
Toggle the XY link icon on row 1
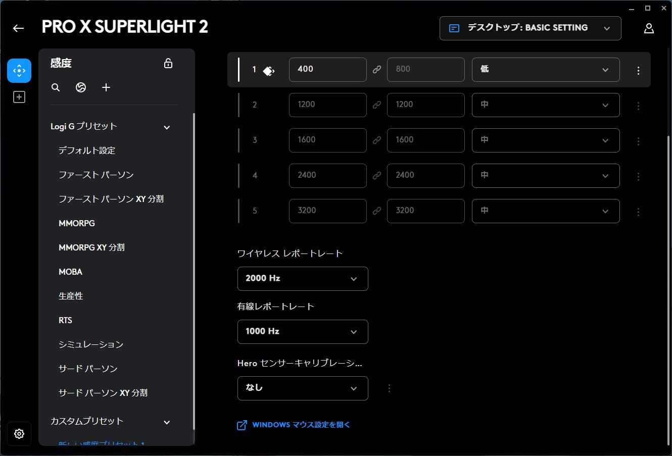point(377,70)
